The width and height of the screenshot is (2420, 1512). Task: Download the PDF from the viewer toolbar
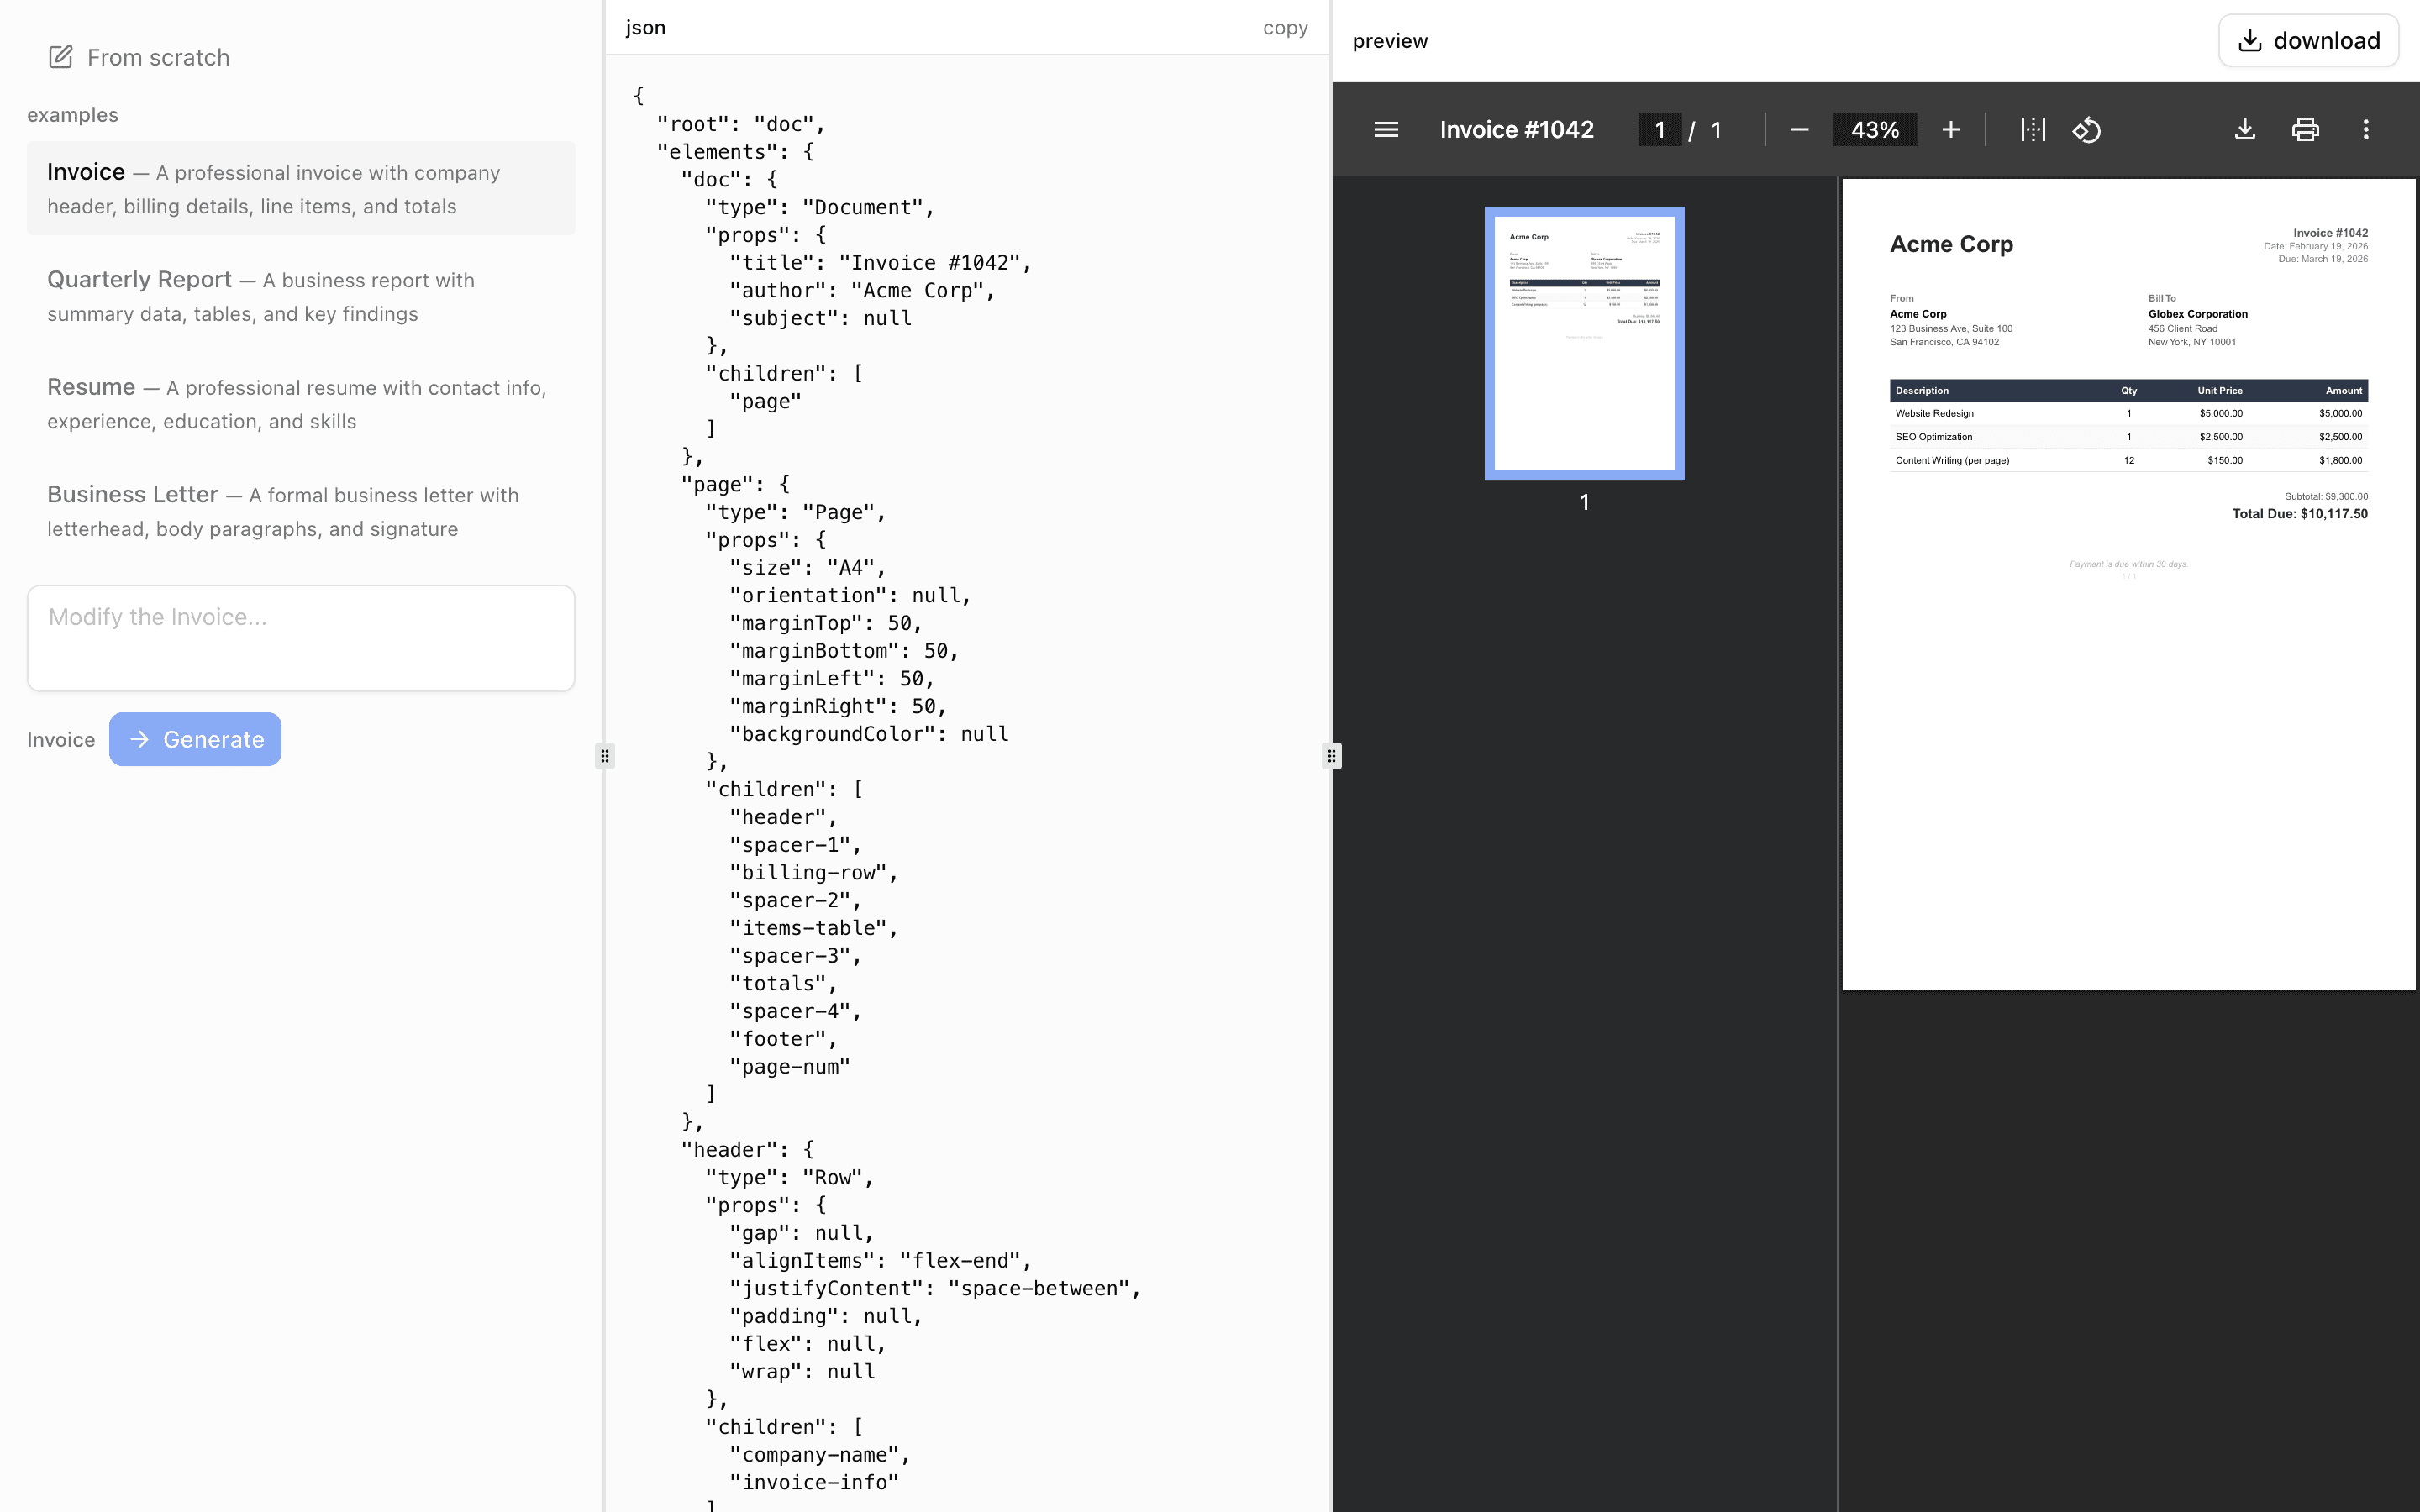2245,129
